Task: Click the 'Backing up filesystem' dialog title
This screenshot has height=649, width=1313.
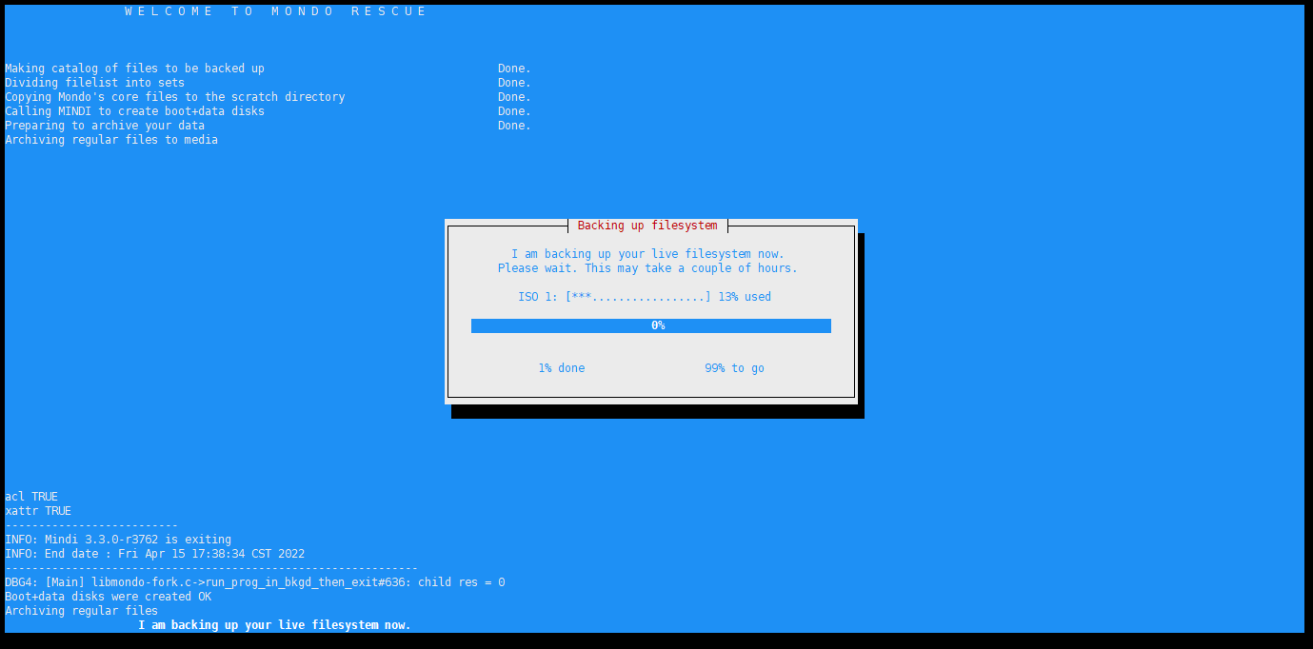Action: pos(647,226)
